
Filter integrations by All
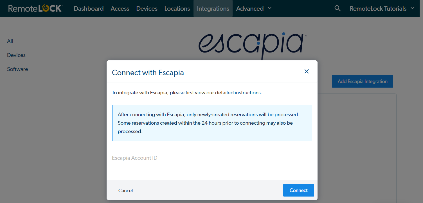coord(10,41)
